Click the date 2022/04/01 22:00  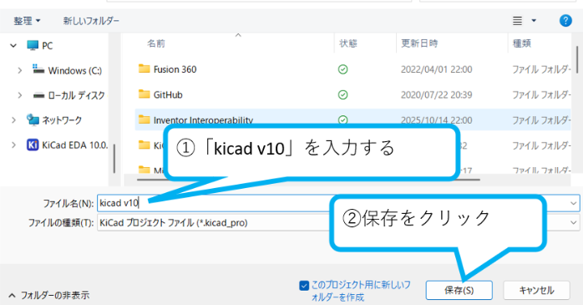pos(437,69)
